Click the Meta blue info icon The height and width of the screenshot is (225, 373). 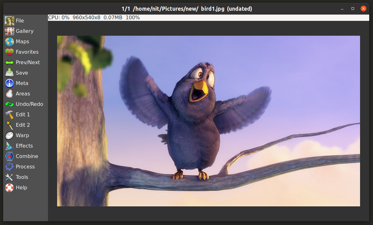pyautogui.click(x=9, y=83)
